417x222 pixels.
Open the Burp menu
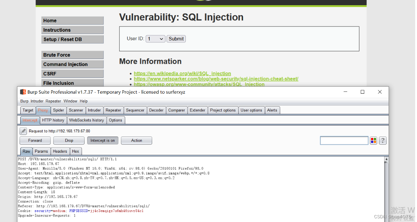tap(24, 101)
